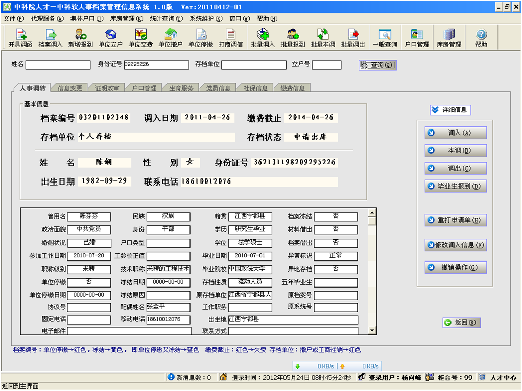Focus the 姓名 search input field

(58, 65)
